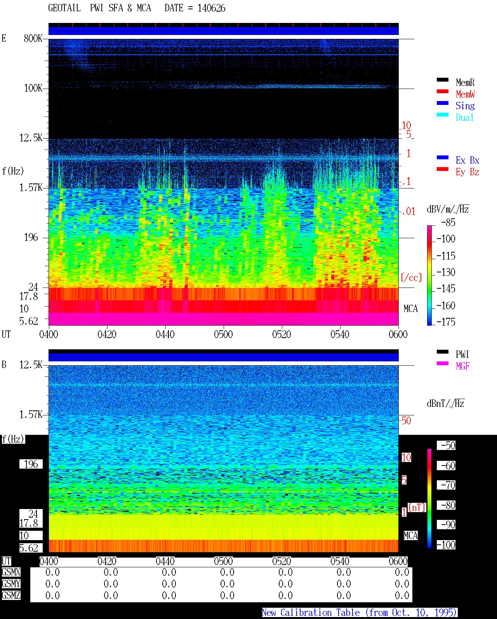Image resolution: width=497 pixels, height=619 pixels.
Task: Click the -130 color scale value
Action: 446,272
